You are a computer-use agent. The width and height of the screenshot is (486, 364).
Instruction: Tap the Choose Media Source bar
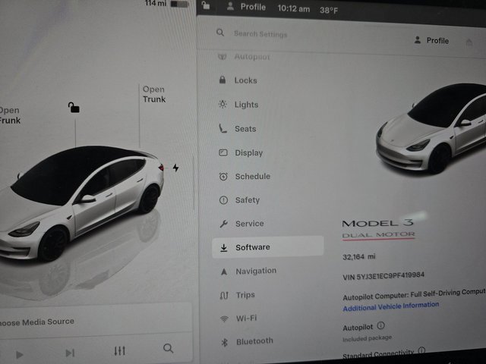[95, 322]
